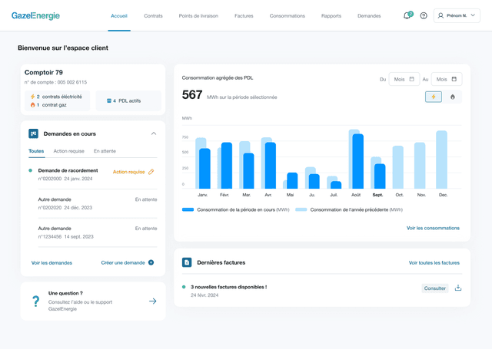Click the GazelEnergie logo

pos(35,15)
